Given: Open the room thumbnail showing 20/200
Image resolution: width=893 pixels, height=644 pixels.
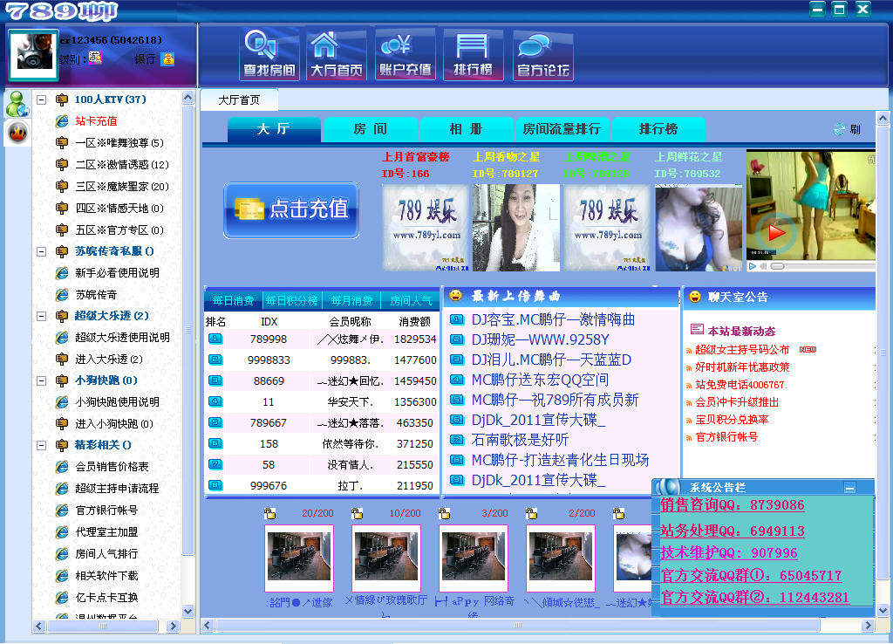Looking at the screenshot, I should pyautogui.click(x=299, y=558).
